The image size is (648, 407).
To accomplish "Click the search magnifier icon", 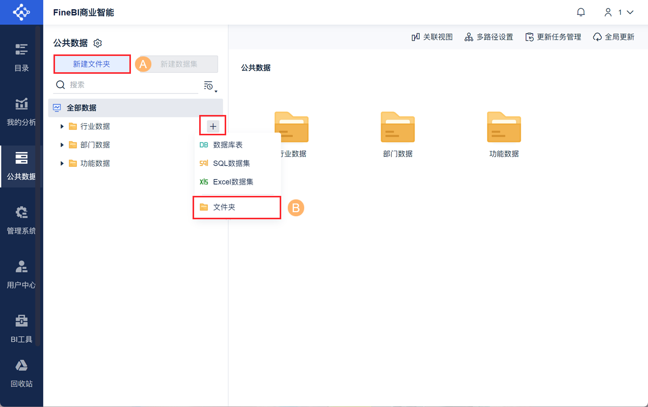I will 60,85.
